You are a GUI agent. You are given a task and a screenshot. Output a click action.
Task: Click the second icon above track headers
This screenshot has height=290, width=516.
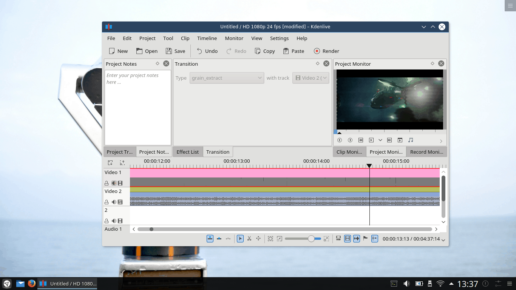122,163
